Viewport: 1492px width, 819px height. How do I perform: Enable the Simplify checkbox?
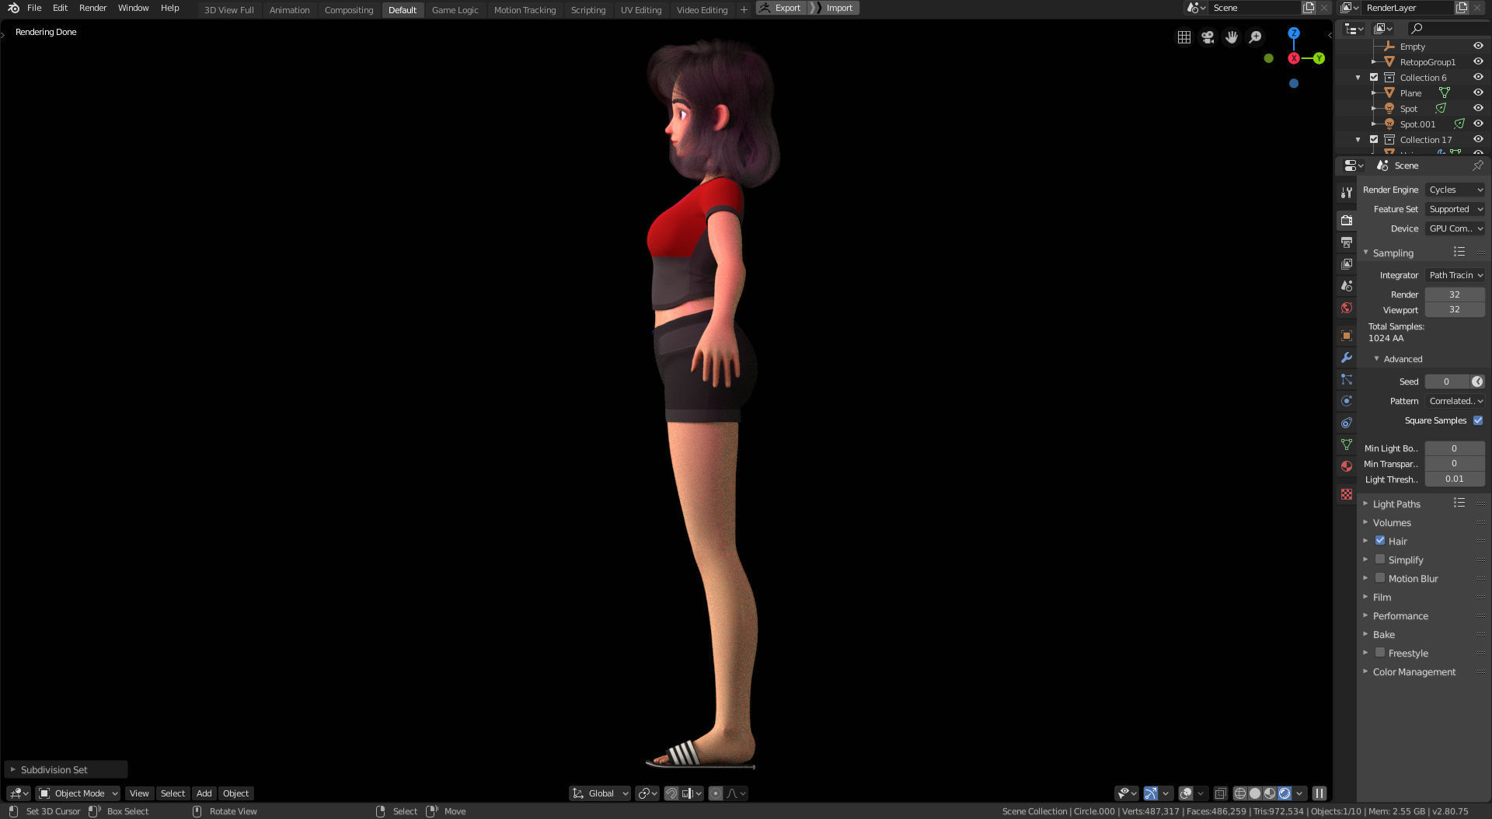1380,559
